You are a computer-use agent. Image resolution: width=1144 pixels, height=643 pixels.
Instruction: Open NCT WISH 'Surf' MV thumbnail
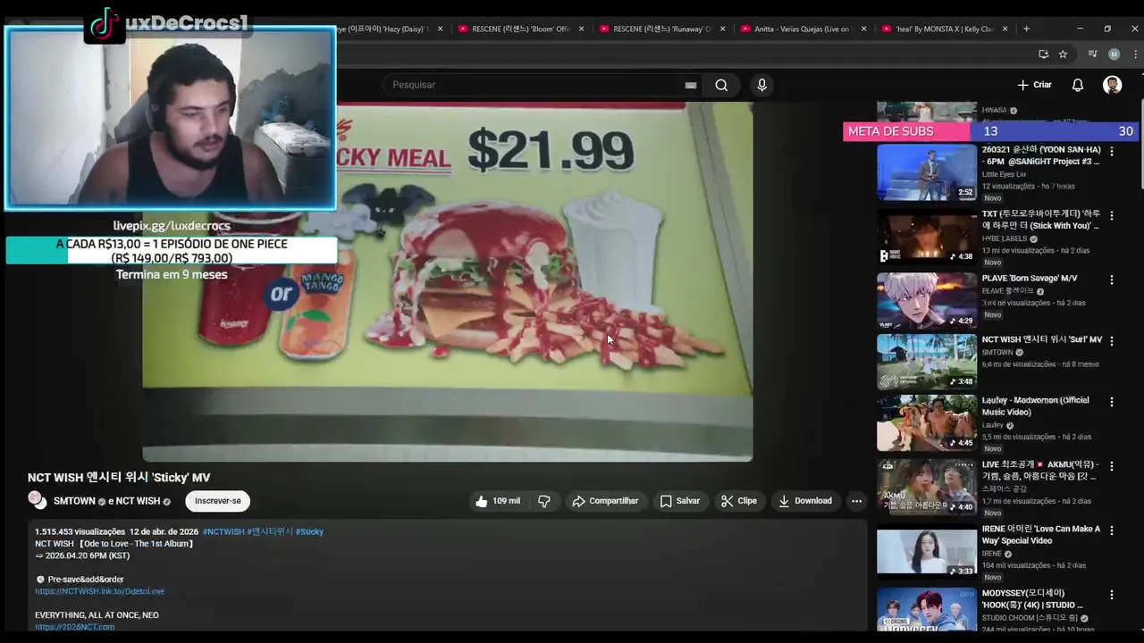pyautogui.click(x=927, y=362)
